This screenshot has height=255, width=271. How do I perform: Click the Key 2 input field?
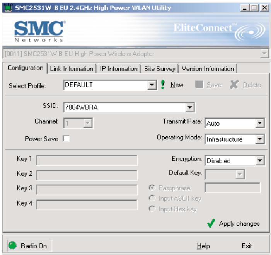(x=87, y=175)
